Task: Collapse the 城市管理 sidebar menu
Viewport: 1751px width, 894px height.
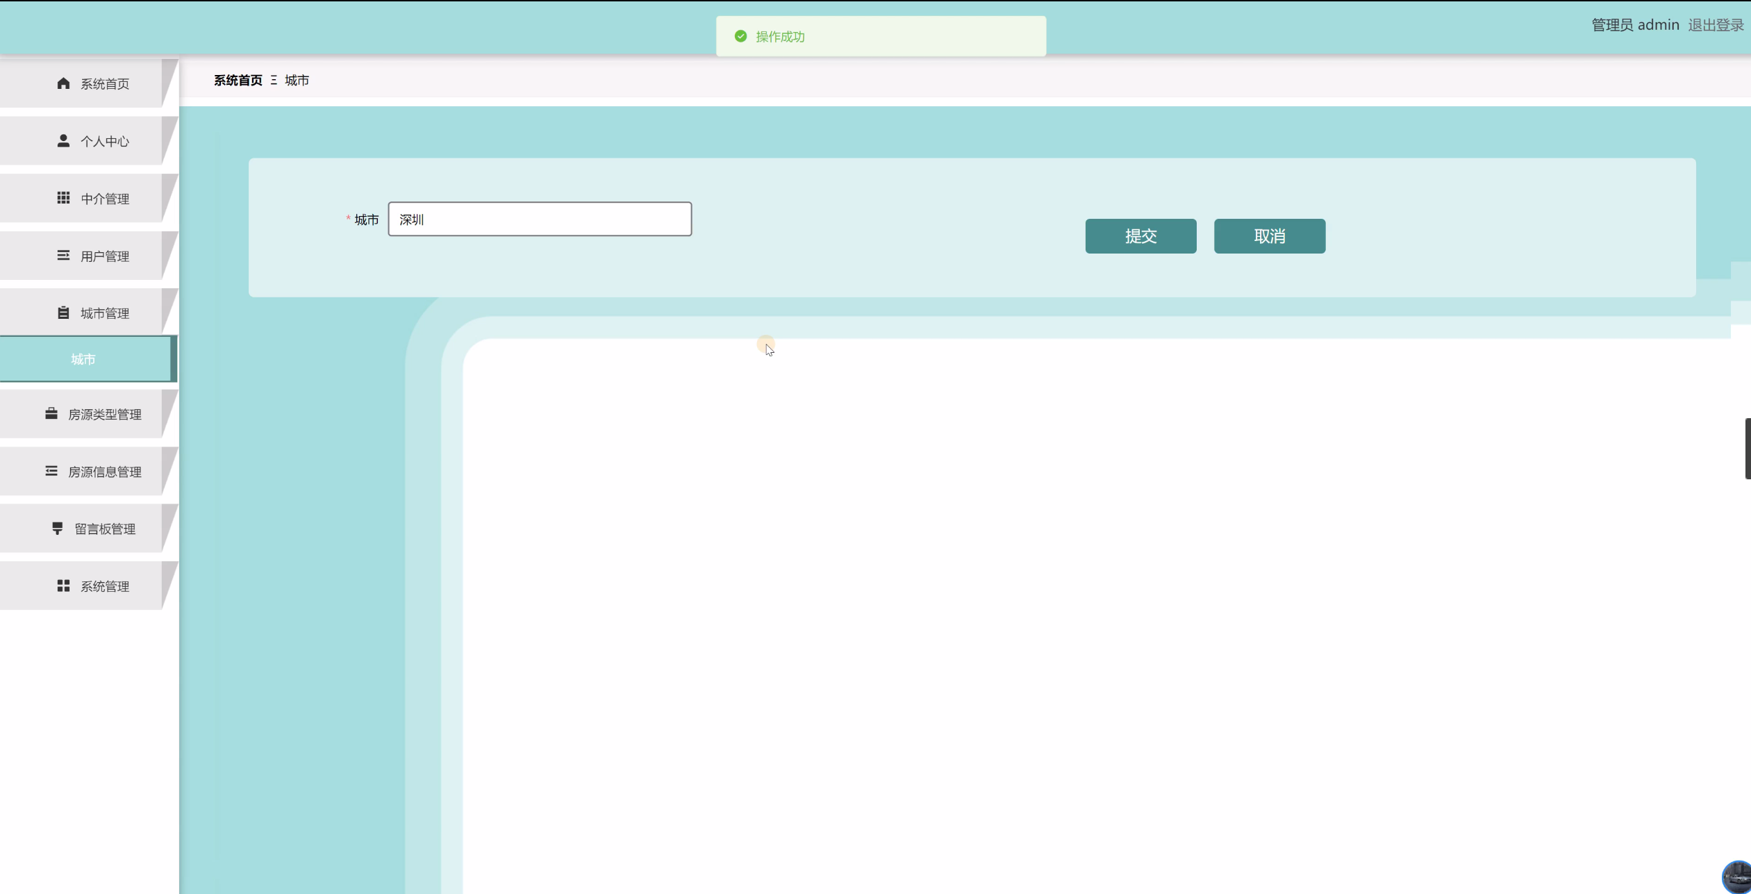Action: coord(104,313)
